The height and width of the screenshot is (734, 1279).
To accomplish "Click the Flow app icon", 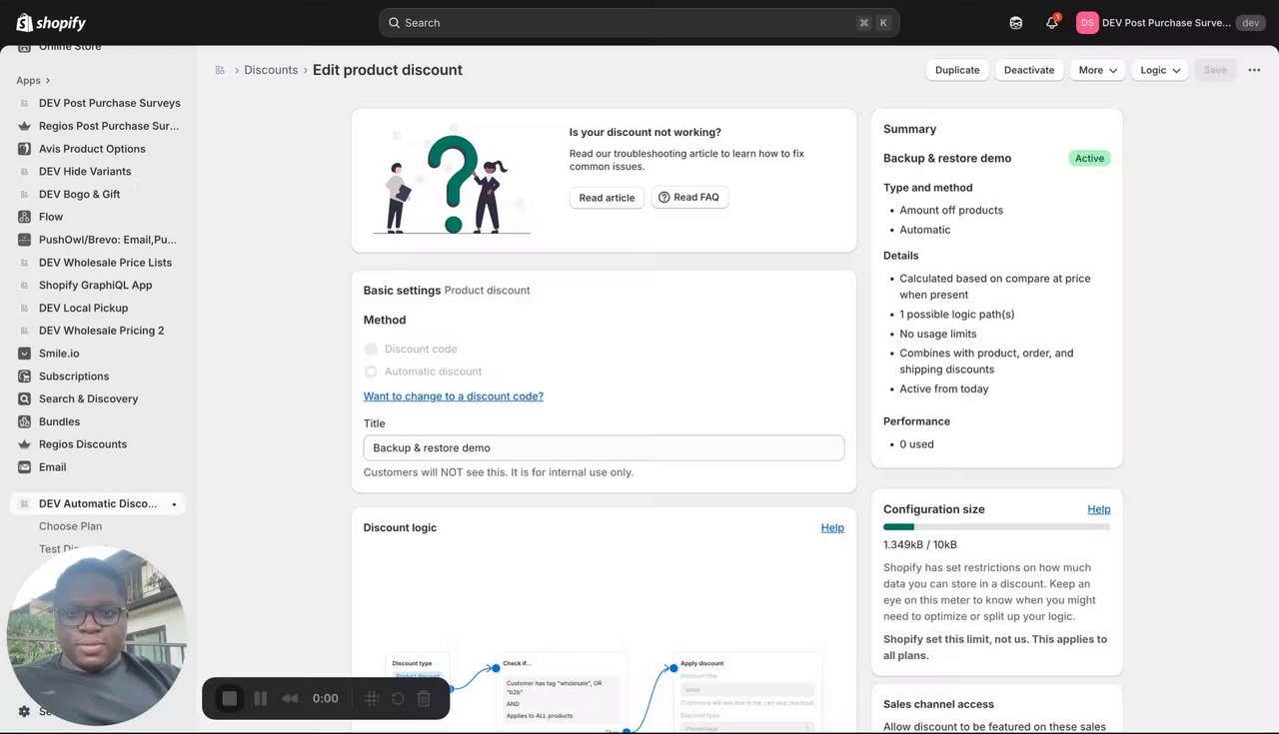I will click(x=24, y=217).
